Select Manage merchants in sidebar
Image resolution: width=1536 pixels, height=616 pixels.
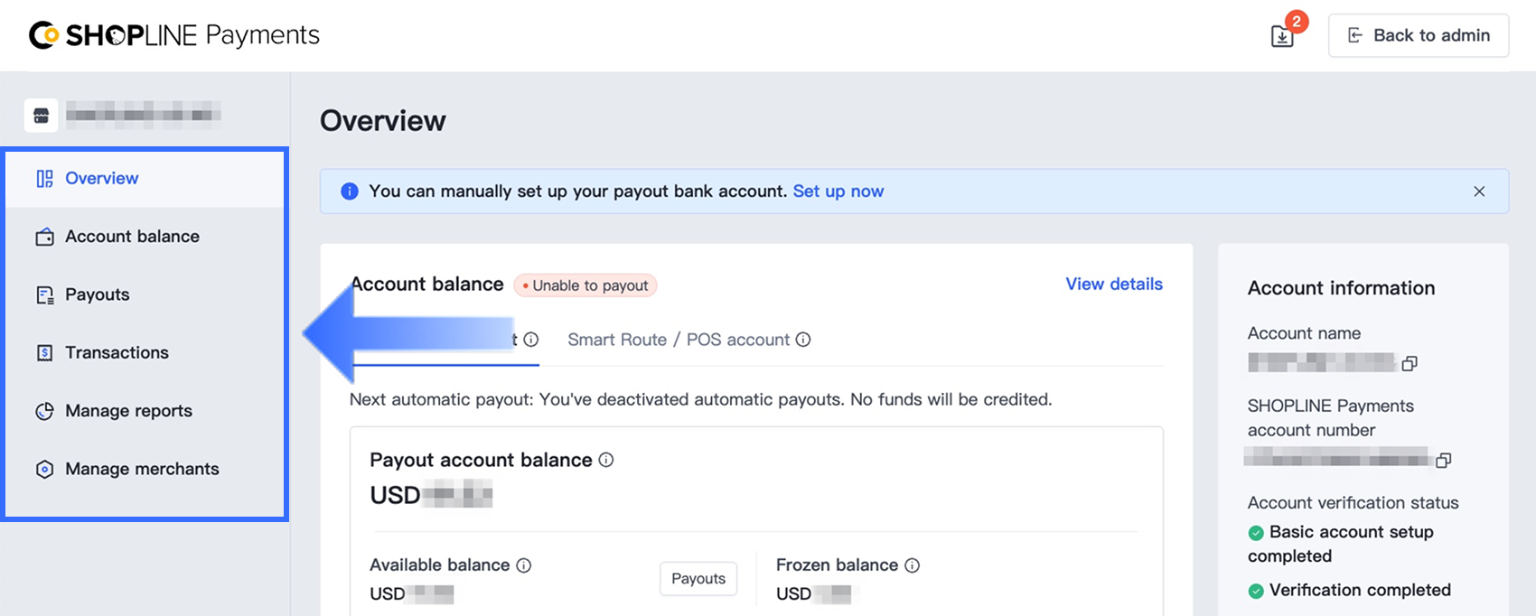[142, 469]
